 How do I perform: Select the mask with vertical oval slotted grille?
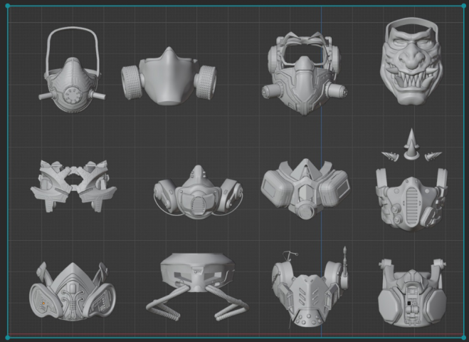point(411,199)
